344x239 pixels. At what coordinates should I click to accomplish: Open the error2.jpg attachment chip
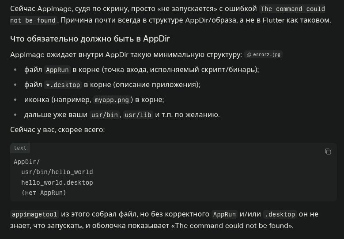[x=264, y=55]
